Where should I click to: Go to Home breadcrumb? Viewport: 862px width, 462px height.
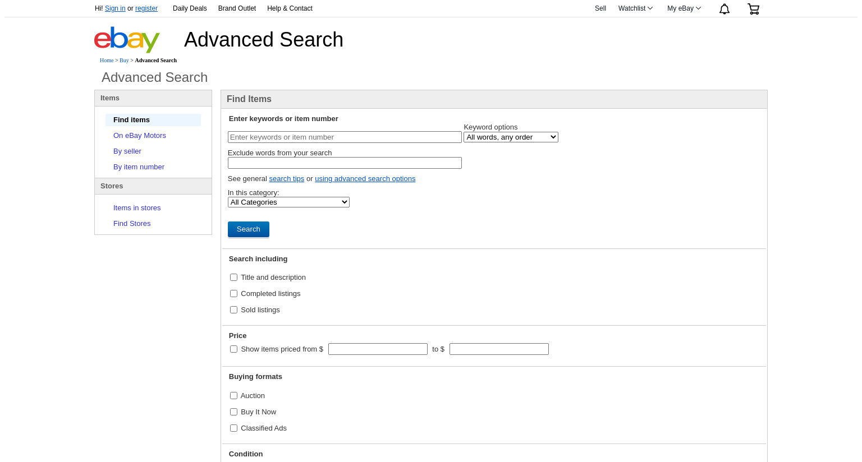coord(107,61)
